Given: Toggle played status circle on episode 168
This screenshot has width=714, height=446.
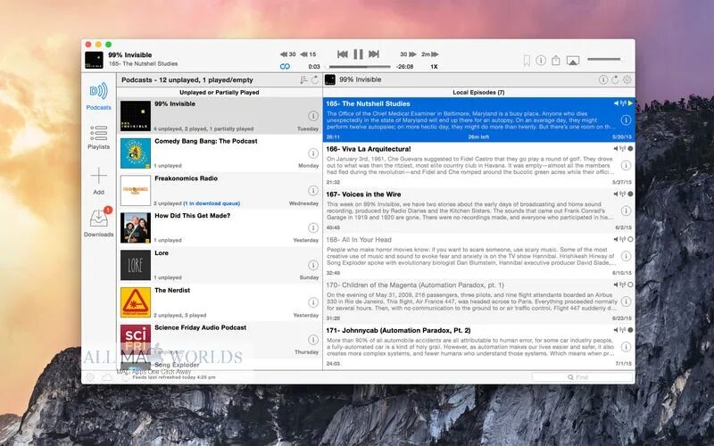Looking at the screenshot, I should click(631, 239).
